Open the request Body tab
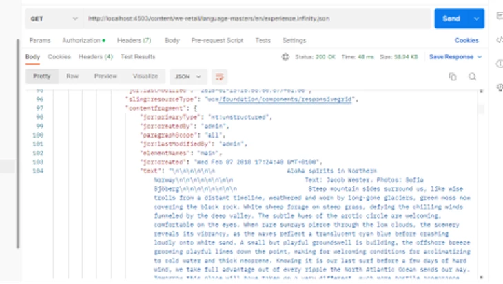 click(172, 41)
